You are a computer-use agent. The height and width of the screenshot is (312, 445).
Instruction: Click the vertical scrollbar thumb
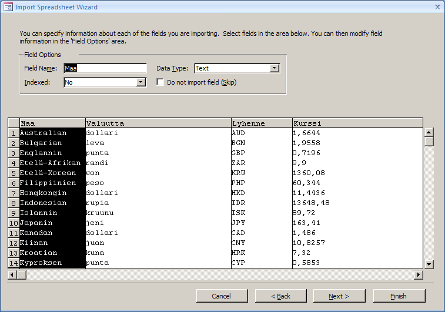pos(429,141)
